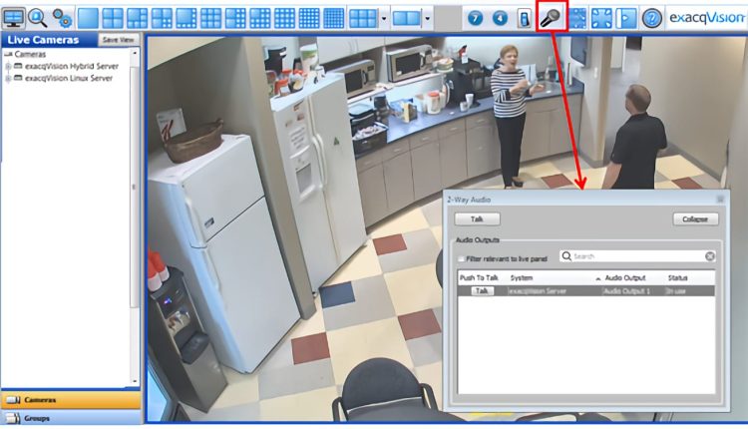Click the Collapse button in 2-Way Audio

695,219
